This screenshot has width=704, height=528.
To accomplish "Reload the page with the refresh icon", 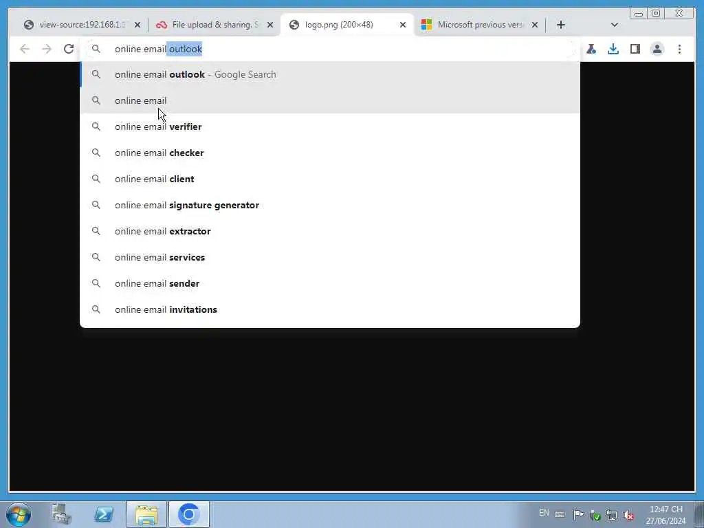I will pyautogui.click(x=69, y=49).
